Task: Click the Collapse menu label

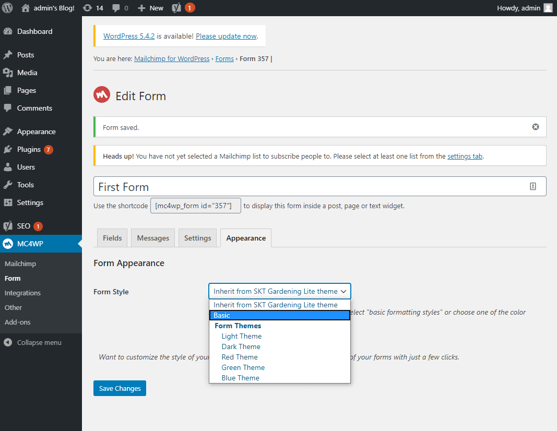Action: 39,342
